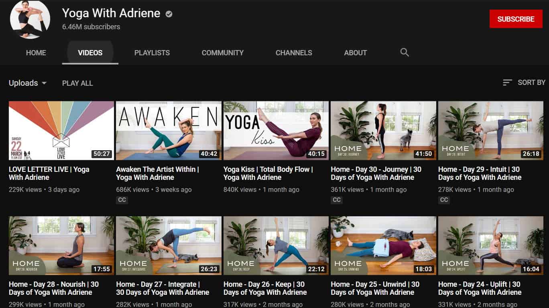Click the Day 30 Journey thumbnail
The image size is (549, 308).
point(383,131)
